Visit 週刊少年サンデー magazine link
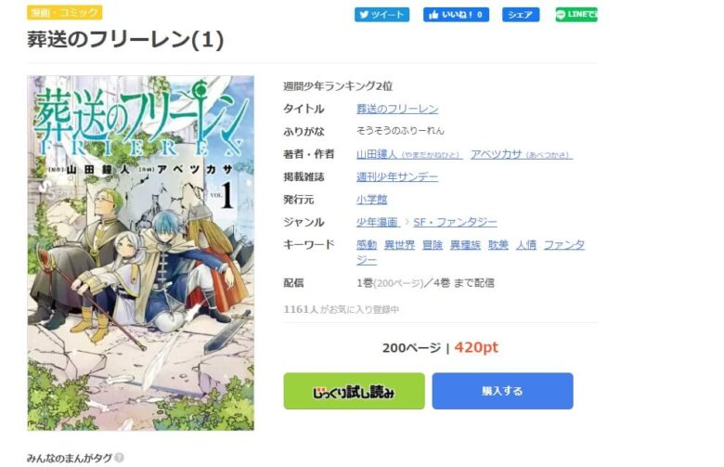This screenshot has height=467, width=724. click(397, 177)
